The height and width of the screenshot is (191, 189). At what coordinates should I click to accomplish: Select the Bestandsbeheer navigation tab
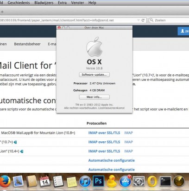click(27, 44)
